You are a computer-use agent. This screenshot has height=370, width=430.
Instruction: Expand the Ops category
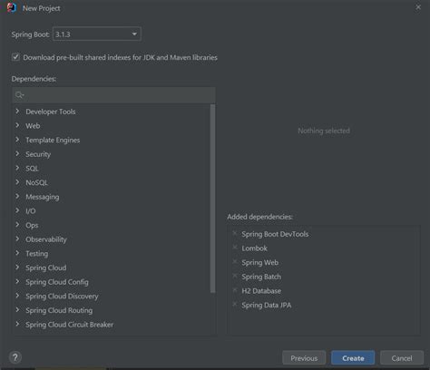pos(17,225)
